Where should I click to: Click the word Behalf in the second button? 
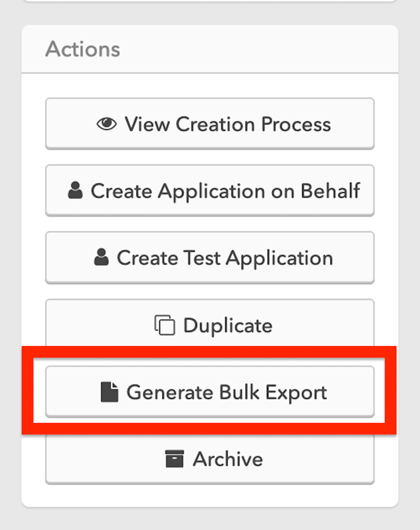[x=330, y=191]
